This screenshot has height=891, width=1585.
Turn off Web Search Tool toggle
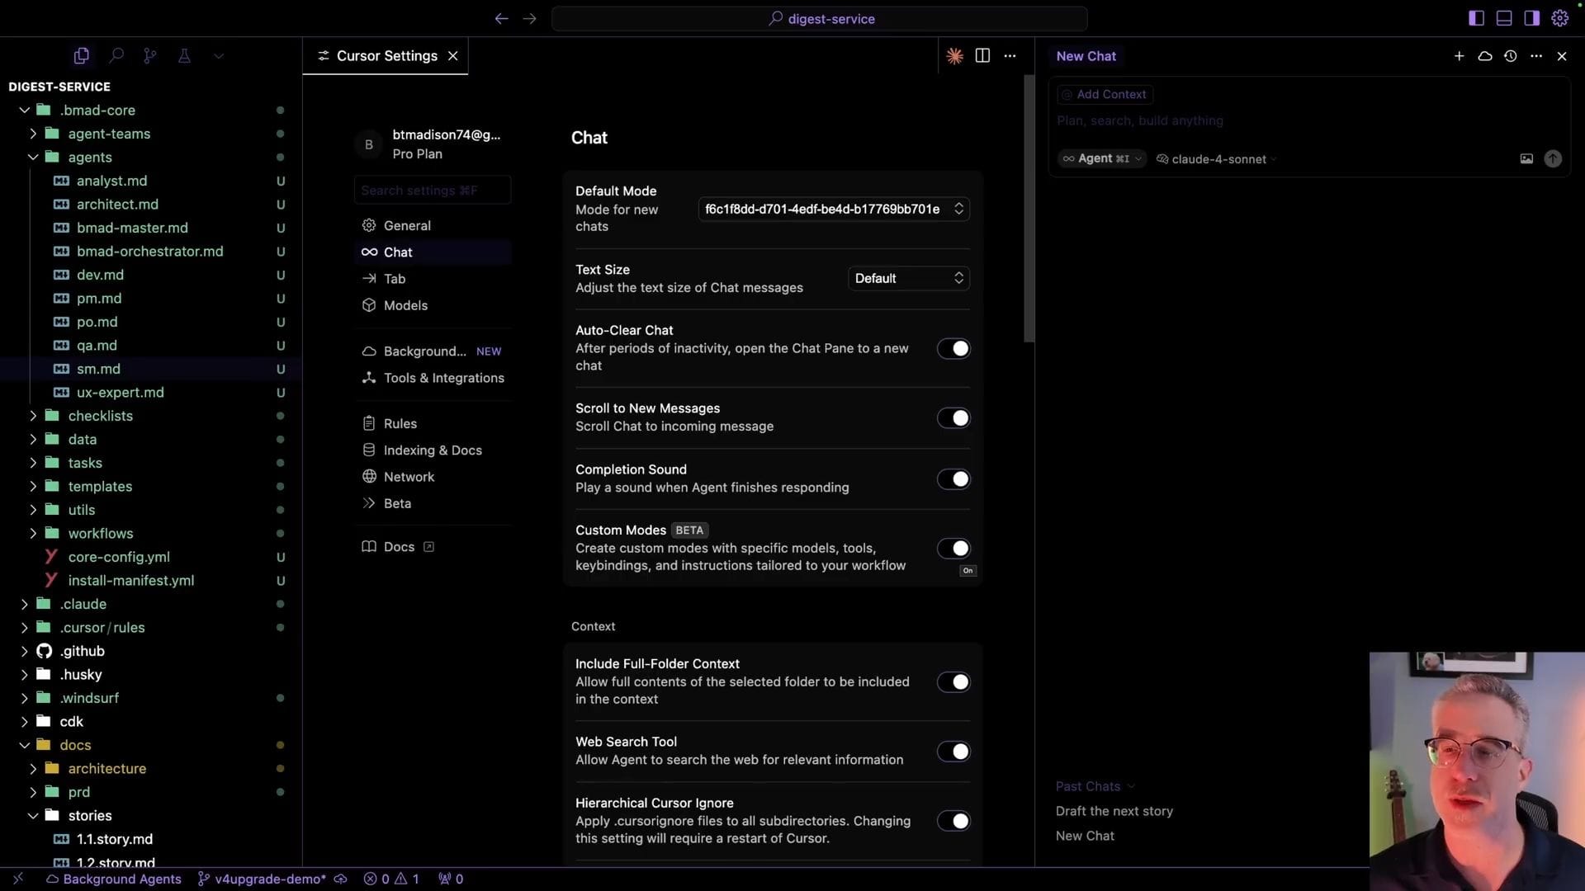click(x=953, y=752)
